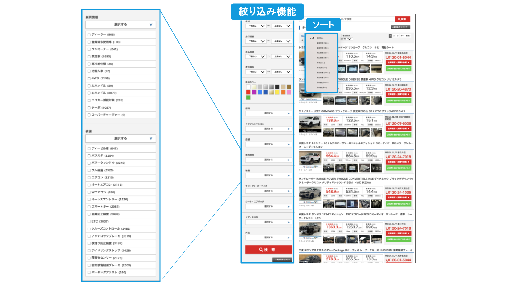Click the phone number 0120-01-5044 in the first listing

click(399, 58)
